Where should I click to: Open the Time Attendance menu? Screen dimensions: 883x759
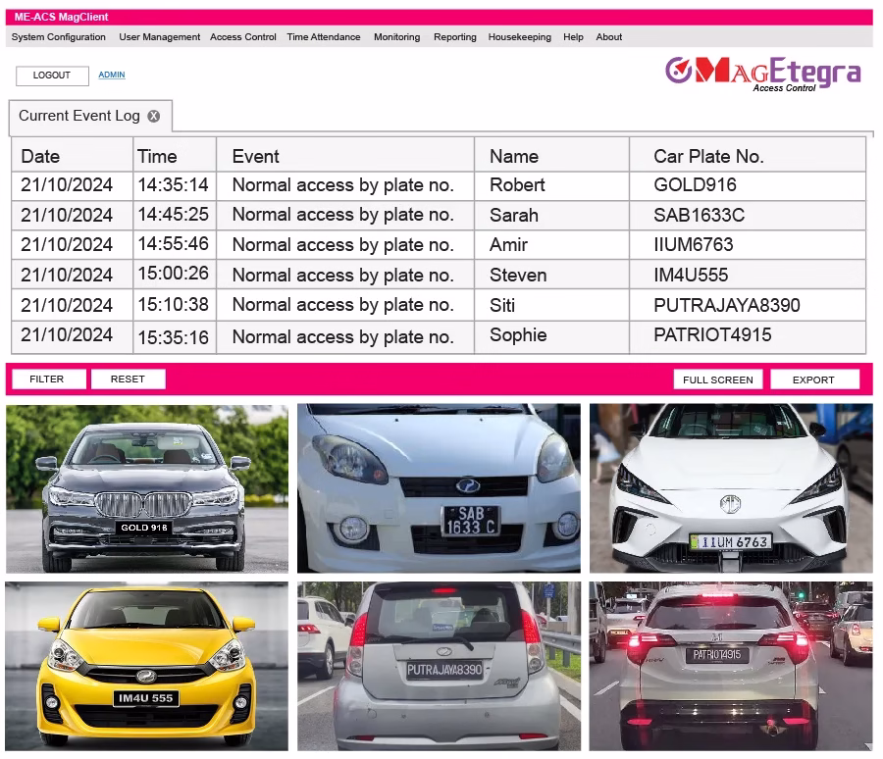[x=324, y=37]
